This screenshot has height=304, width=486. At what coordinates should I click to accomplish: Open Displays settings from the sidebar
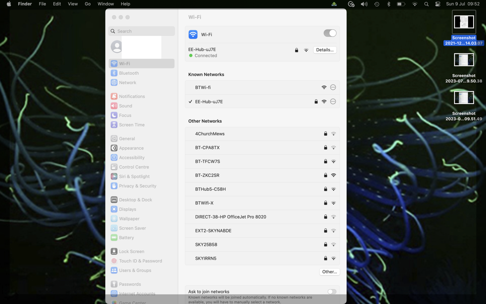point(127,209)
